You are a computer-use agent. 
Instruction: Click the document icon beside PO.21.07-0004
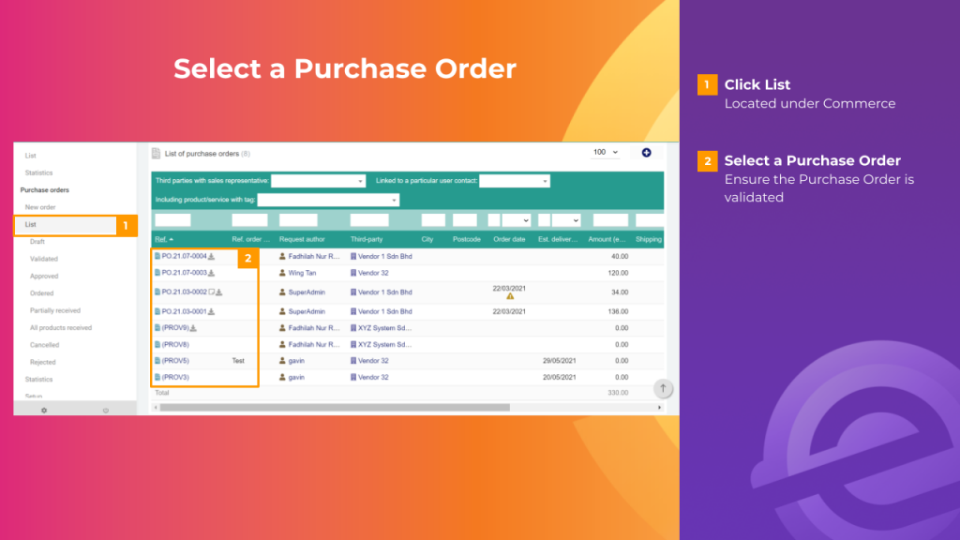coord(157,256)
